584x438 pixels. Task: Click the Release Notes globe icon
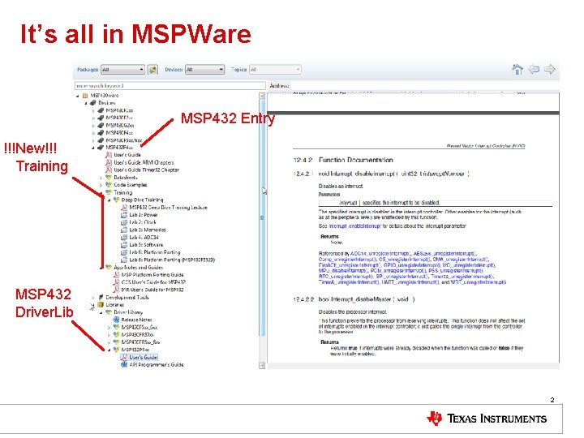(x=116, y=320)
